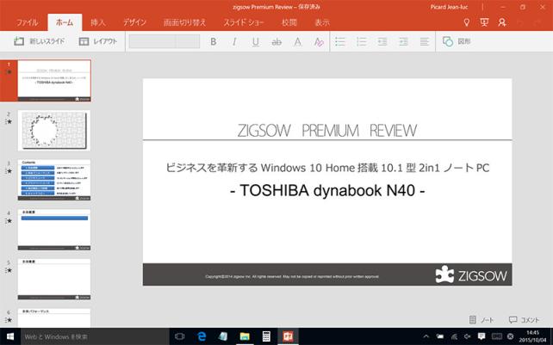
Task: Open Task View on taskbar
Action: click(180, 336)
